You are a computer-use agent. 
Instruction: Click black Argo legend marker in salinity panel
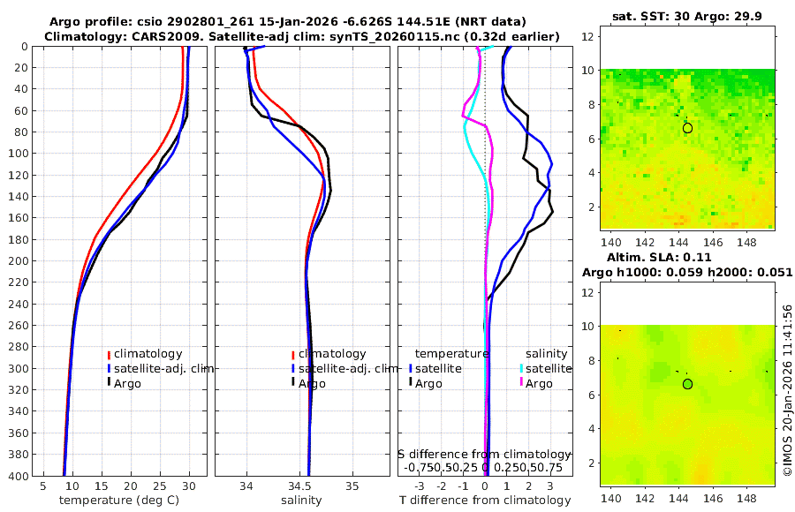293,382
